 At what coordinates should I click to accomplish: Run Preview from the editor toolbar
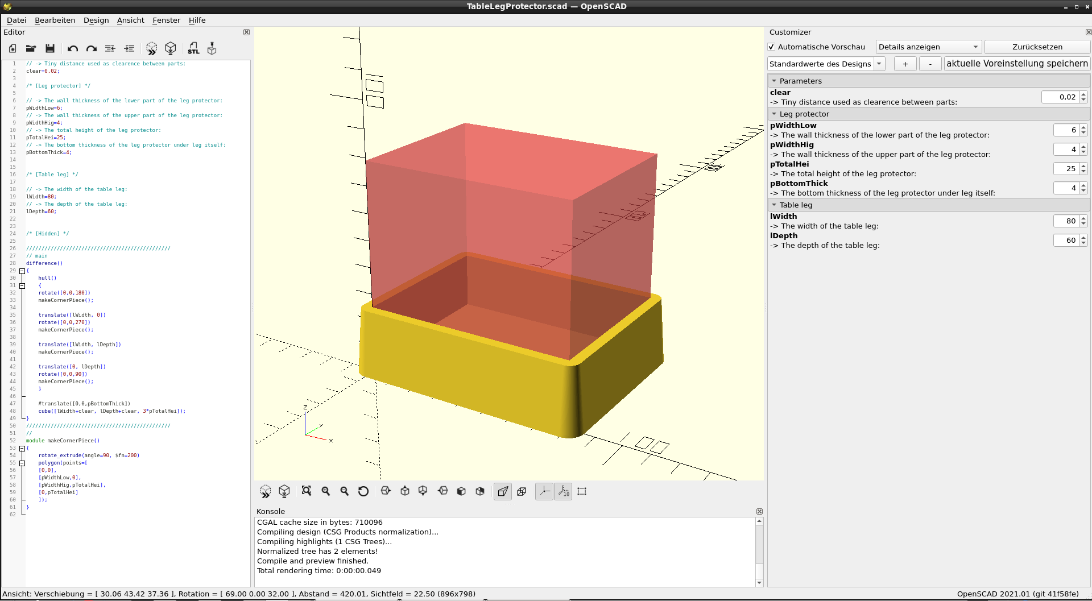pyautogui.click(x=152, y=49)
